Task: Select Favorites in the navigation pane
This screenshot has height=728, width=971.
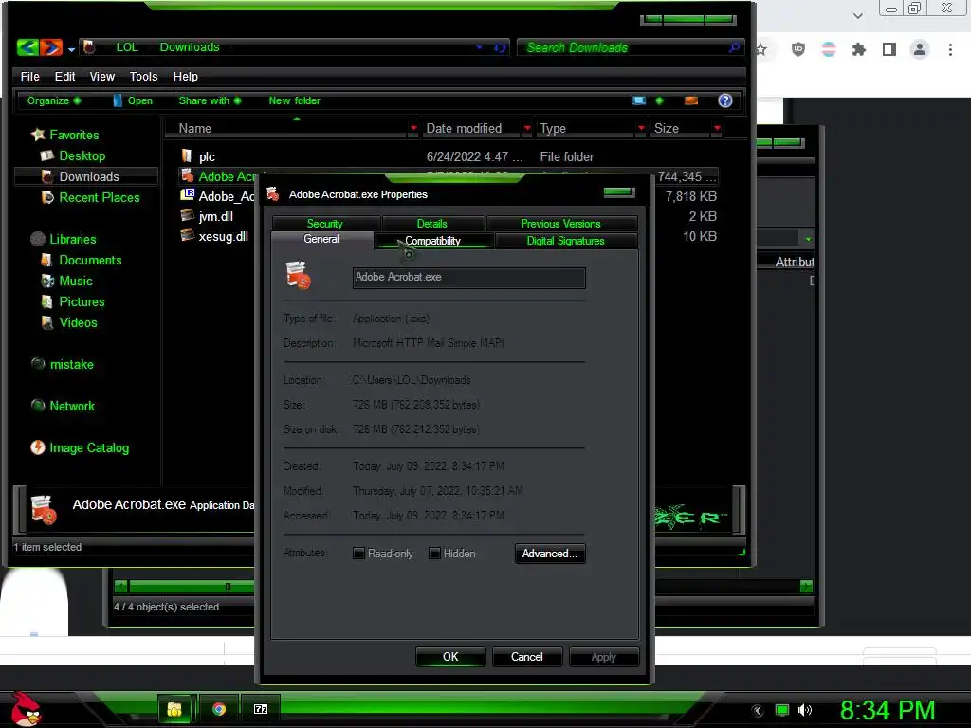Action: pyautogui.click(x=74, y=135)
